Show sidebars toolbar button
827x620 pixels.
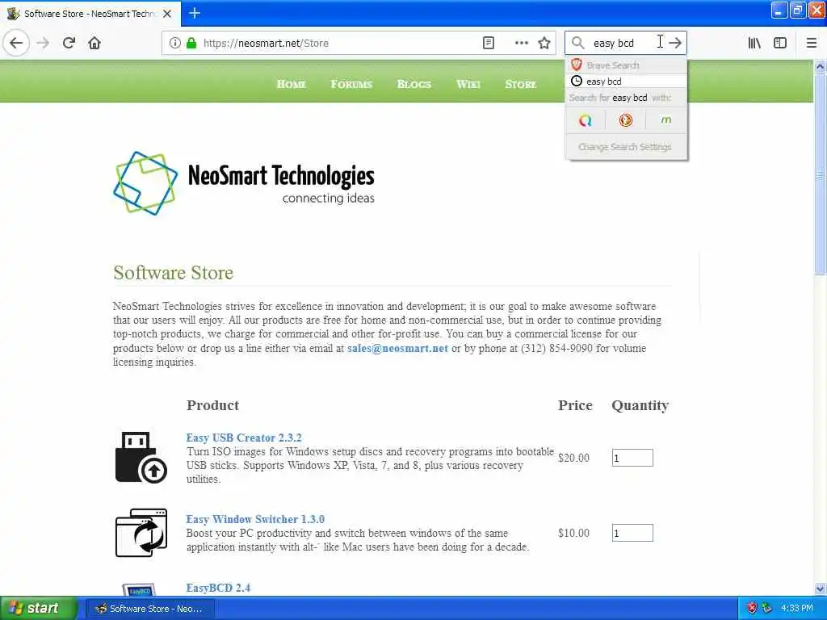coord(780,43)
